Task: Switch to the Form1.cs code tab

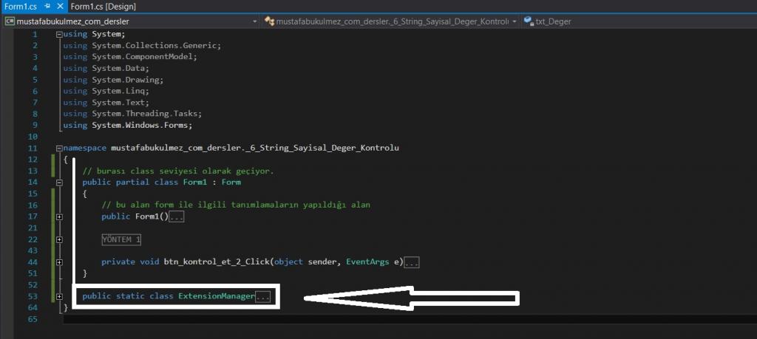Action: [20, 6]
